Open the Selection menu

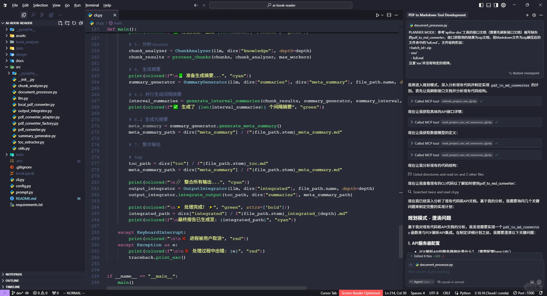[40, 5]
